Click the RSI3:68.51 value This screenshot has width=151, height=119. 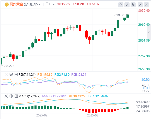[x=79, y=74]
